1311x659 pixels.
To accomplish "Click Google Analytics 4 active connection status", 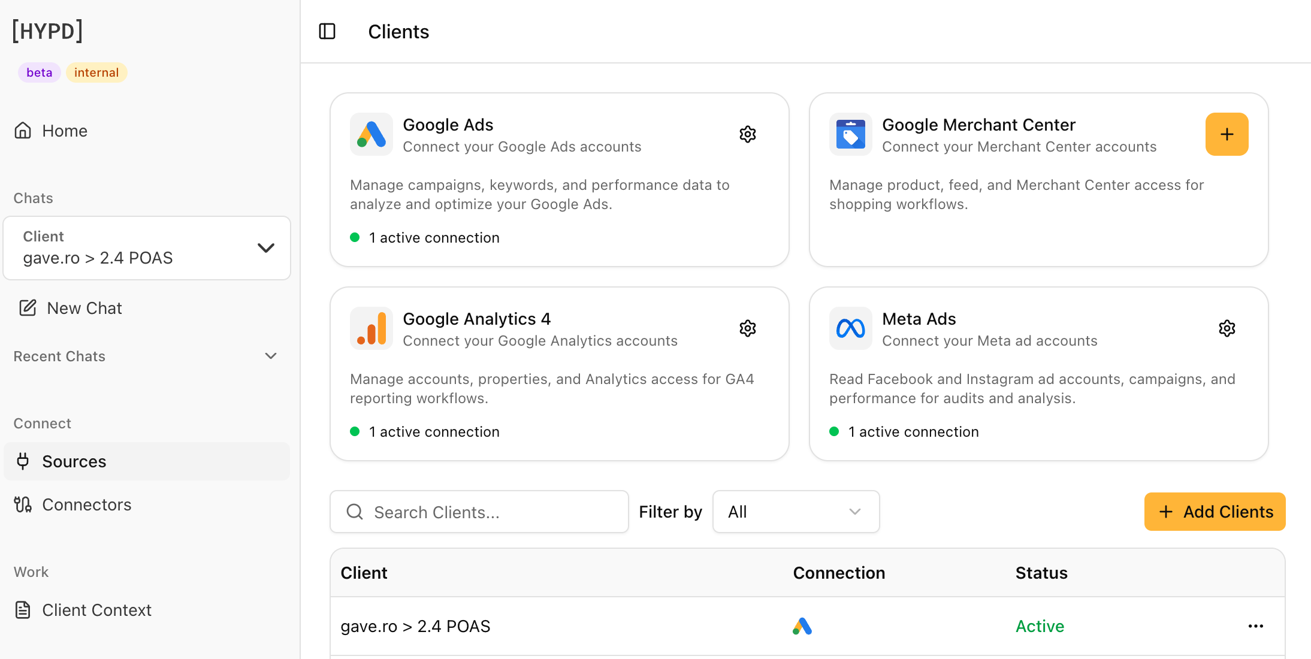I will coord(425,432).
